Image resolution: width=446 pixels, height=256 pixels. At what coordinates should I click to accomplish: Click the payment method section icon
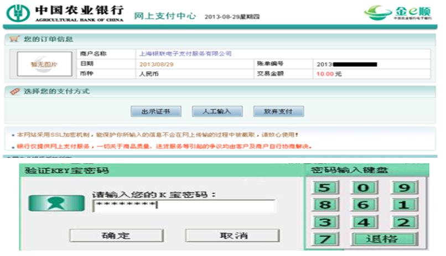click(15, 91)
